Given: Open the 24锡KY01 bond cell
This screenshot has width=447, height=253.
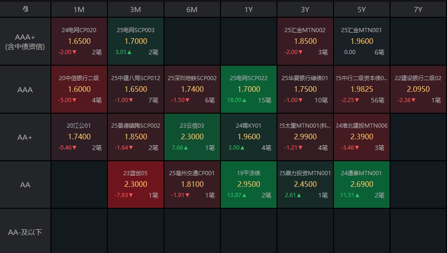Looking at the screenshot, I should click(248, 137).
